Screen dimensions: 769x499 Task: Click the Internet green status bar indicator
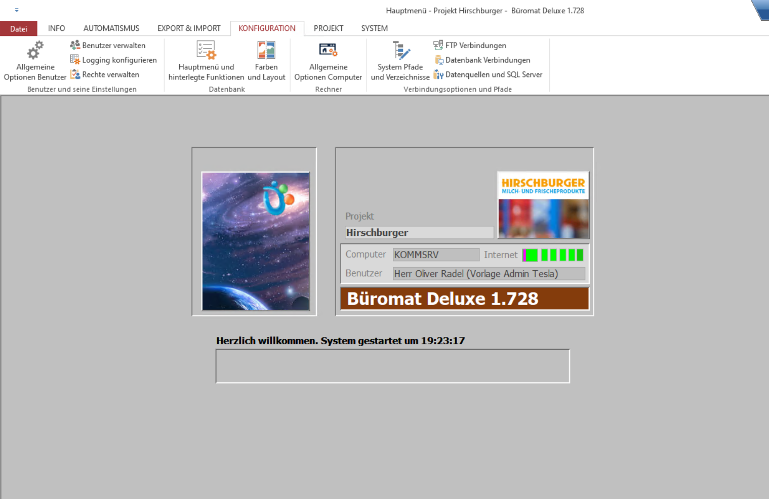click(553, 255)
